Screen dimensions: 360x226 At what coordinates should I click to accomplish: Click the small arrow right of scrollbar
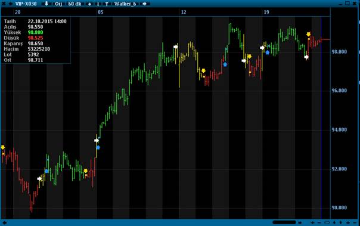(300, 222)
